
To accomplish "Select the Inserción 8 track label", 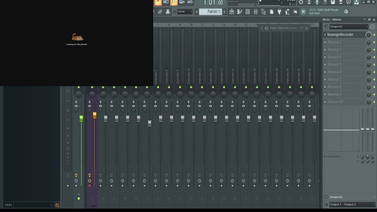I will 167,77.
